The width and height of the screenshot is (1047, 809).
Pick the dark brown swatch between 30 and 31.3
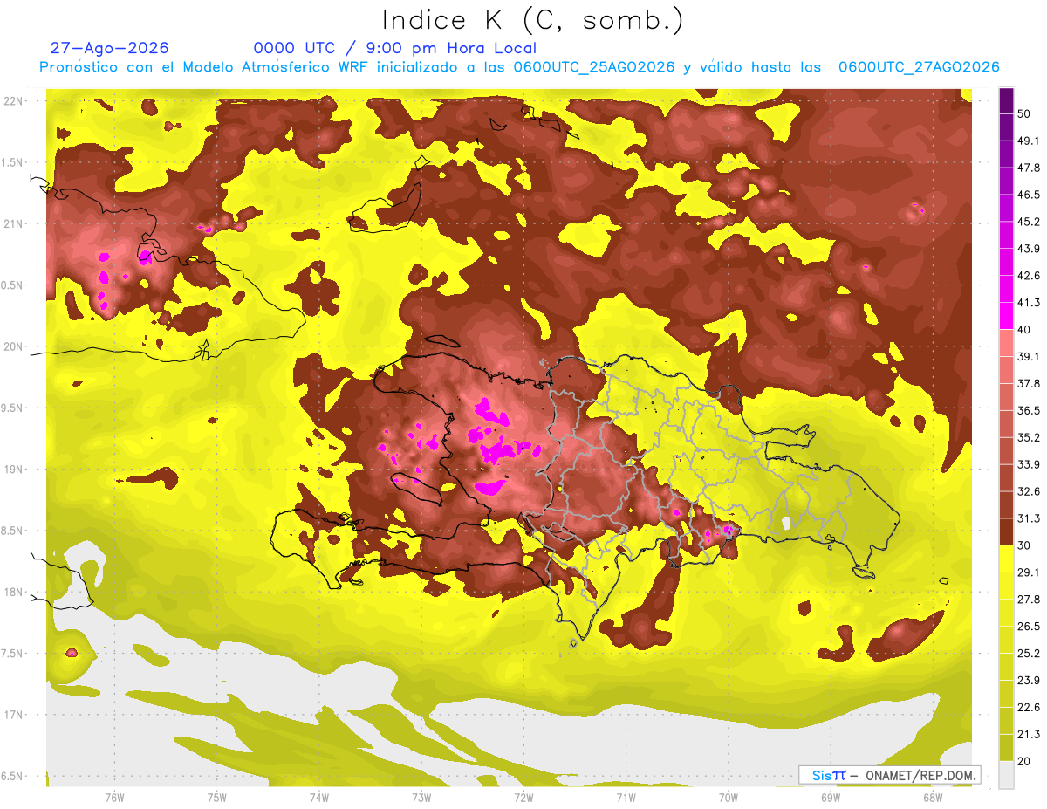click(x=1006, y=531)
